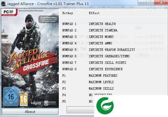Click the green leaf logo
The image size is (168, 117).
coord(105,106)
